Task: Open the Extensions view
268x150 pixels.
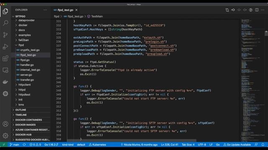Action: [5, 58]
